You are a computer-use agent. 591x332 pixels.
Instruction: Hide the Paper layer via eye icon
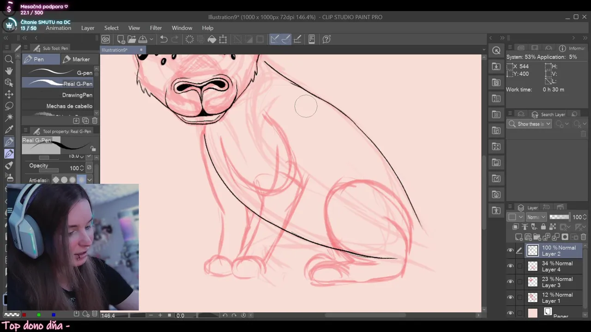coord(510,313)
